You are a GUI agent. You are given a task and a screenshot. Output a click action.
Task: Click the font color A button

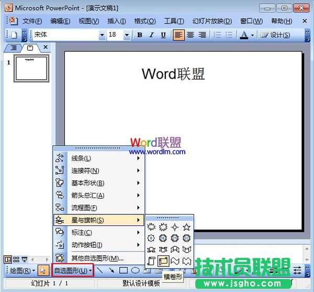[x=244, y=35]
